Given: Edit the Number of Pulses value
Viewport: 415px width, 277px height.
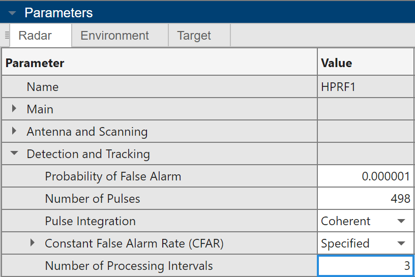Looking at the screenshot, I should (x=365, y=199).
